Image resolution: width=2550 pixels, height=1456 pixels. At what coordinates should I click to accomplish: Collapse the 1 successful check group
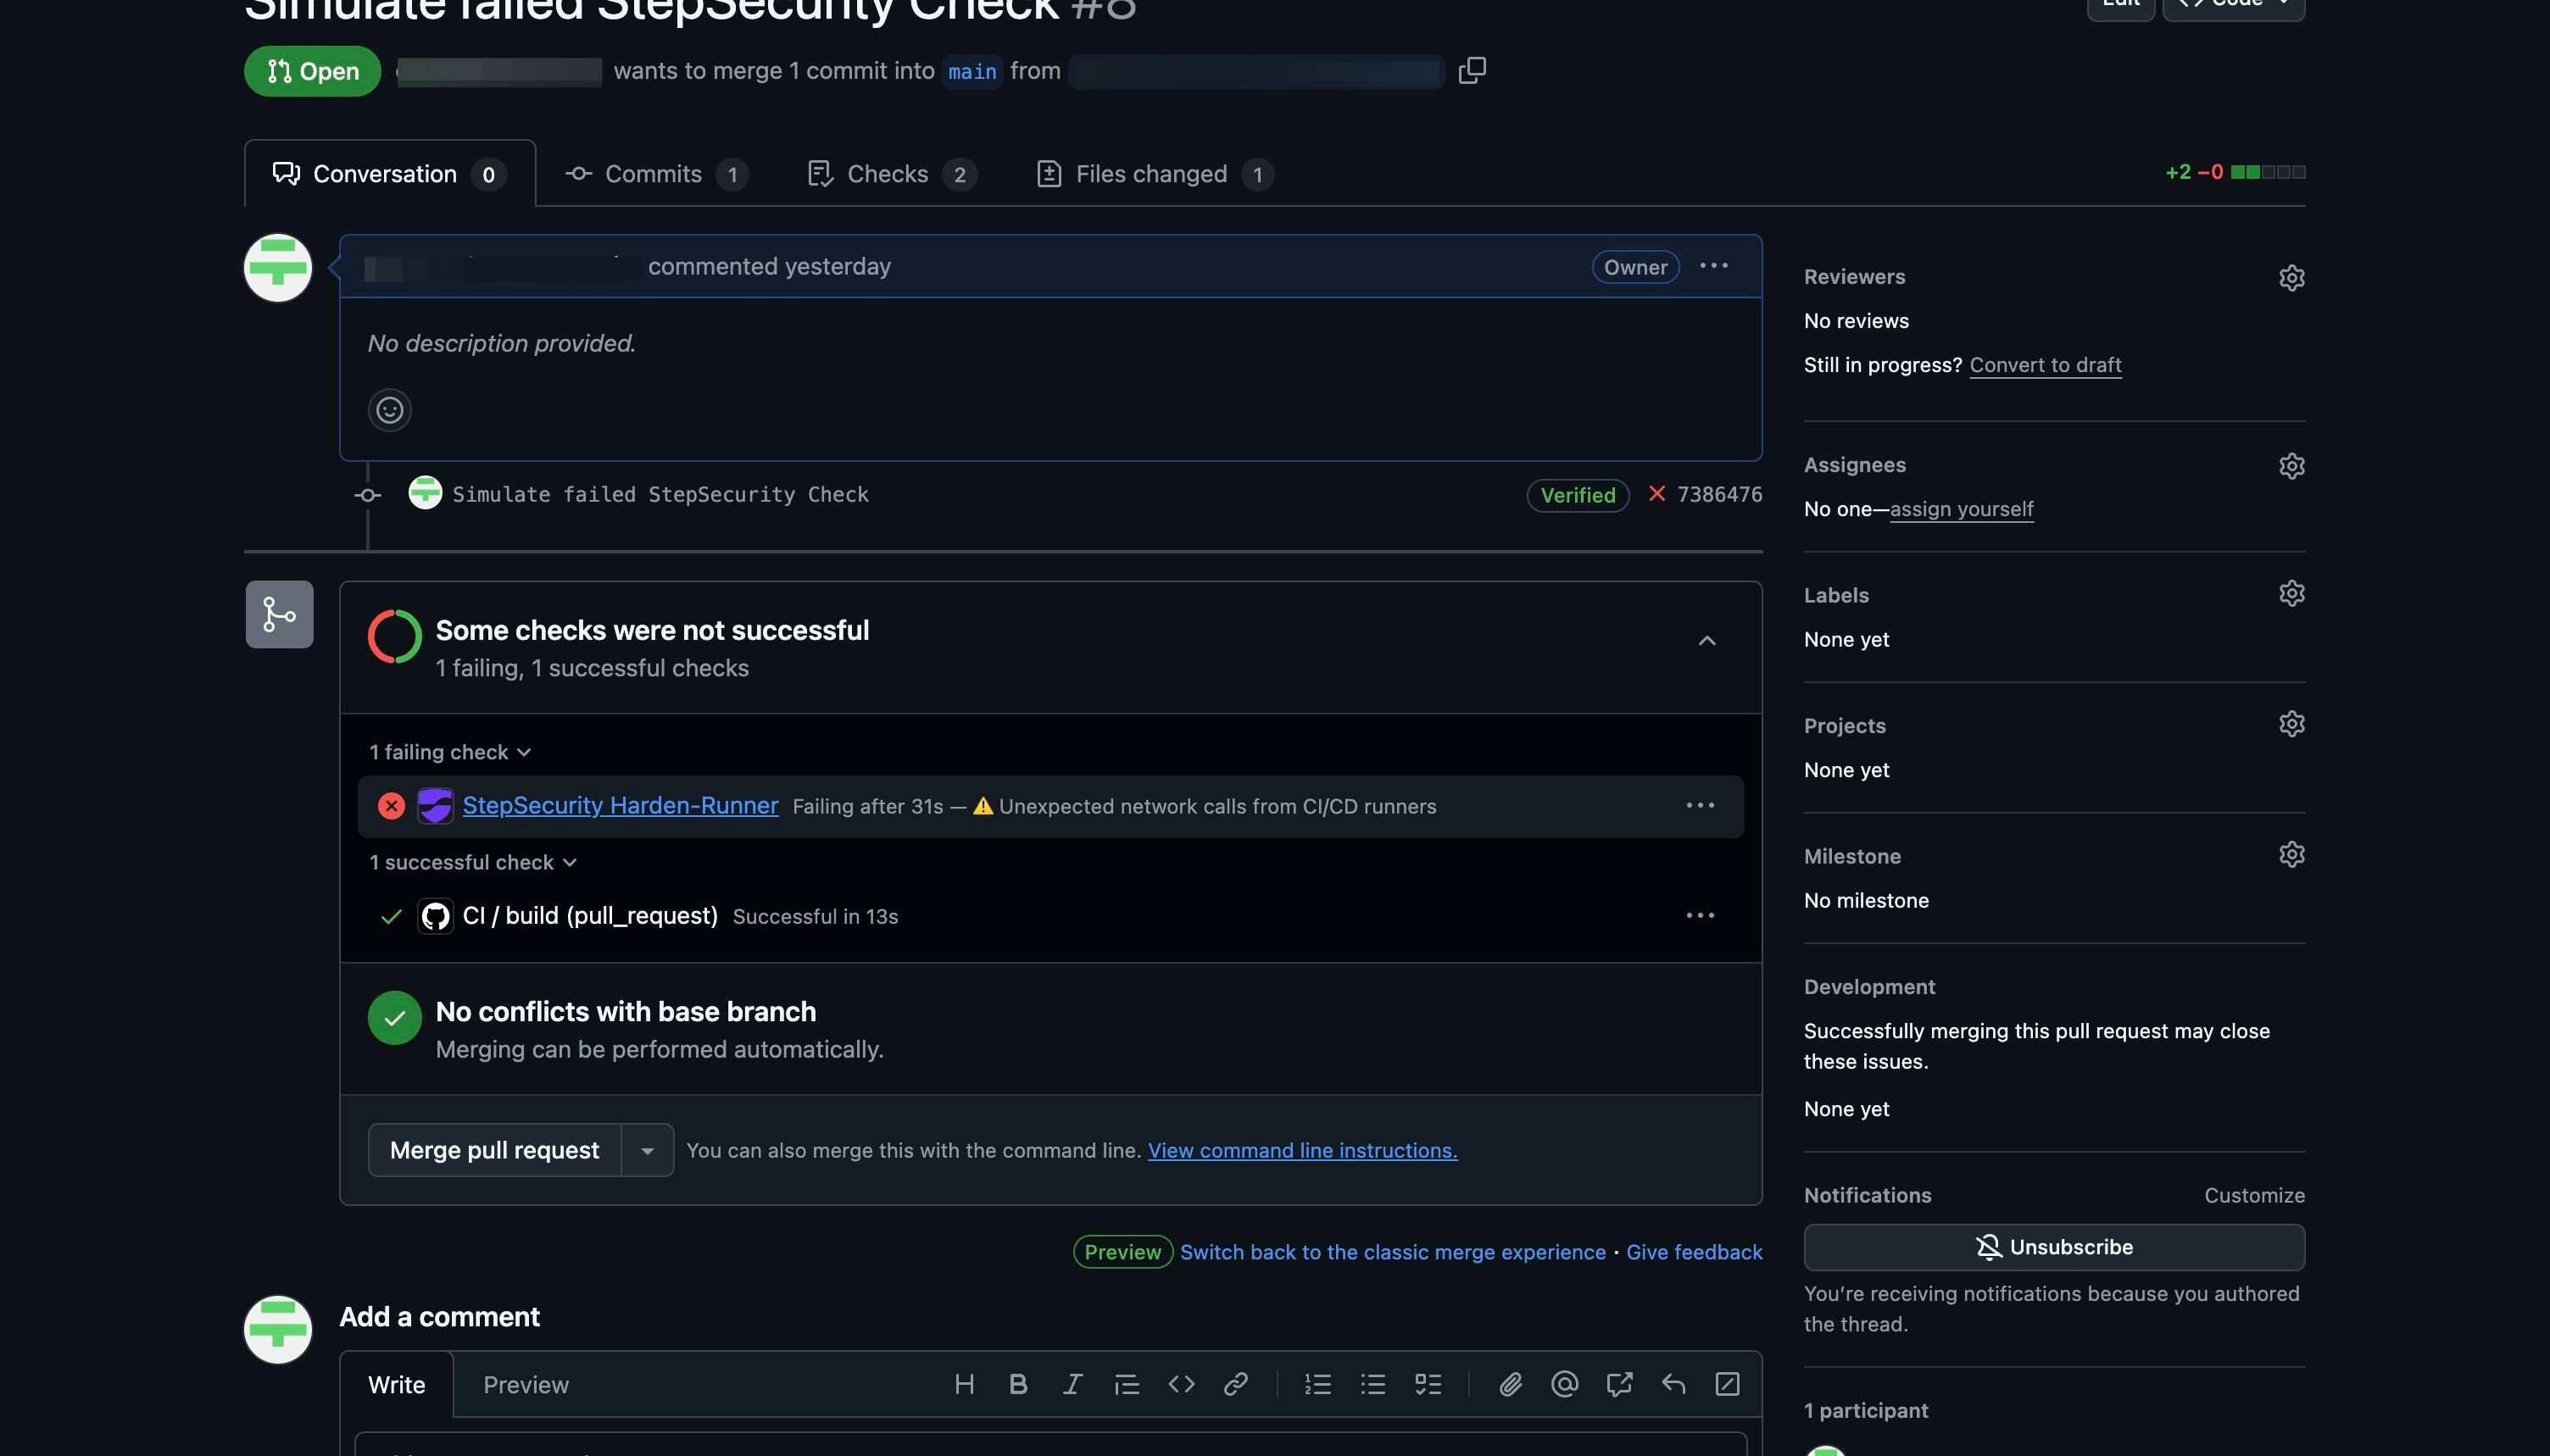473,862
